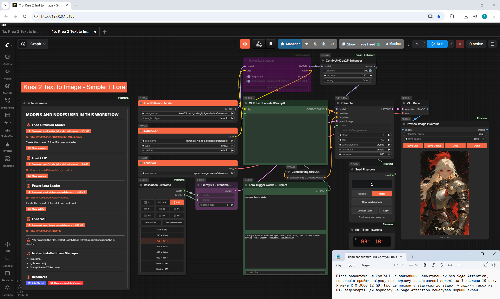
Task: Click the star icon next to Manager
Action: click(307, 44)
